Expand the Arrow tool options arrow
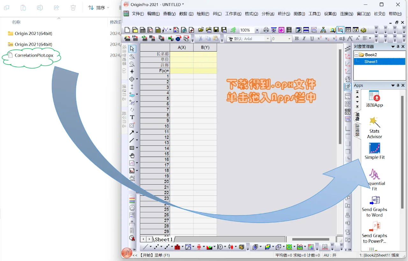Viewport: 408px width, 261px height. pyautogui.click(x=137, y=132)
